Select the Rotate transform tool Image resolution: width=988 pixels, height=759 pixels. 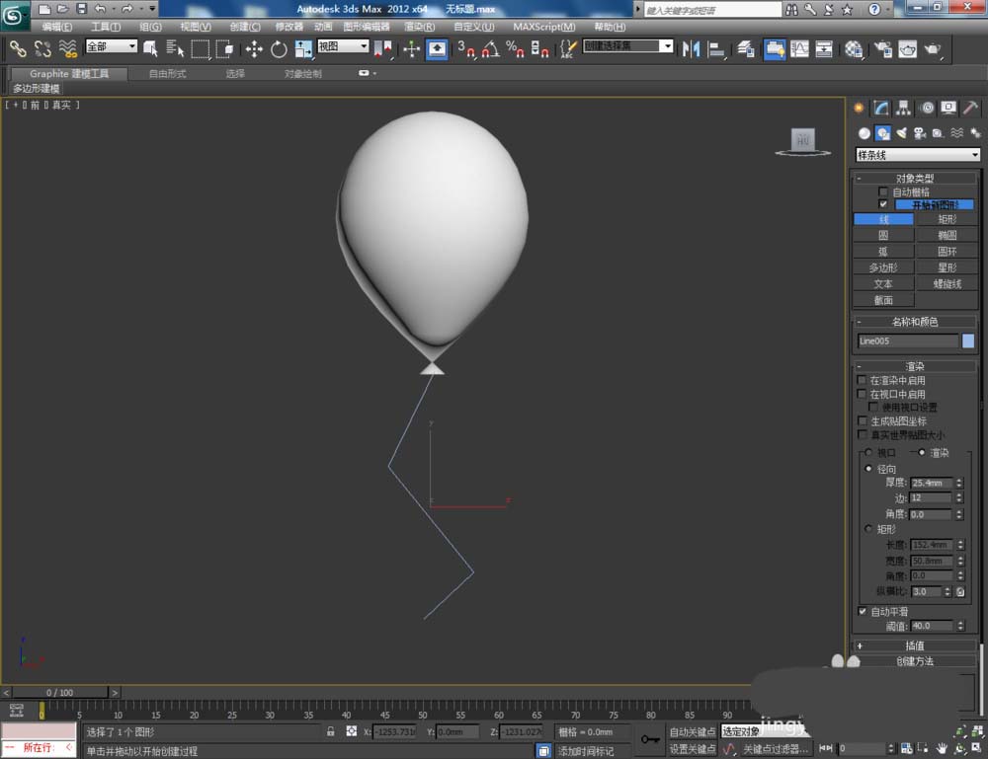tap(279, 48)
